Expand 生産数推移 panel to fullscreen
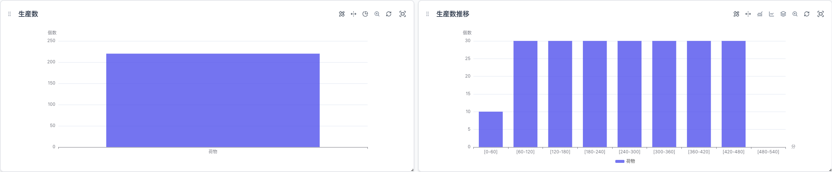Viewport: 832px width, 172px height. click(x=820, y=14)
